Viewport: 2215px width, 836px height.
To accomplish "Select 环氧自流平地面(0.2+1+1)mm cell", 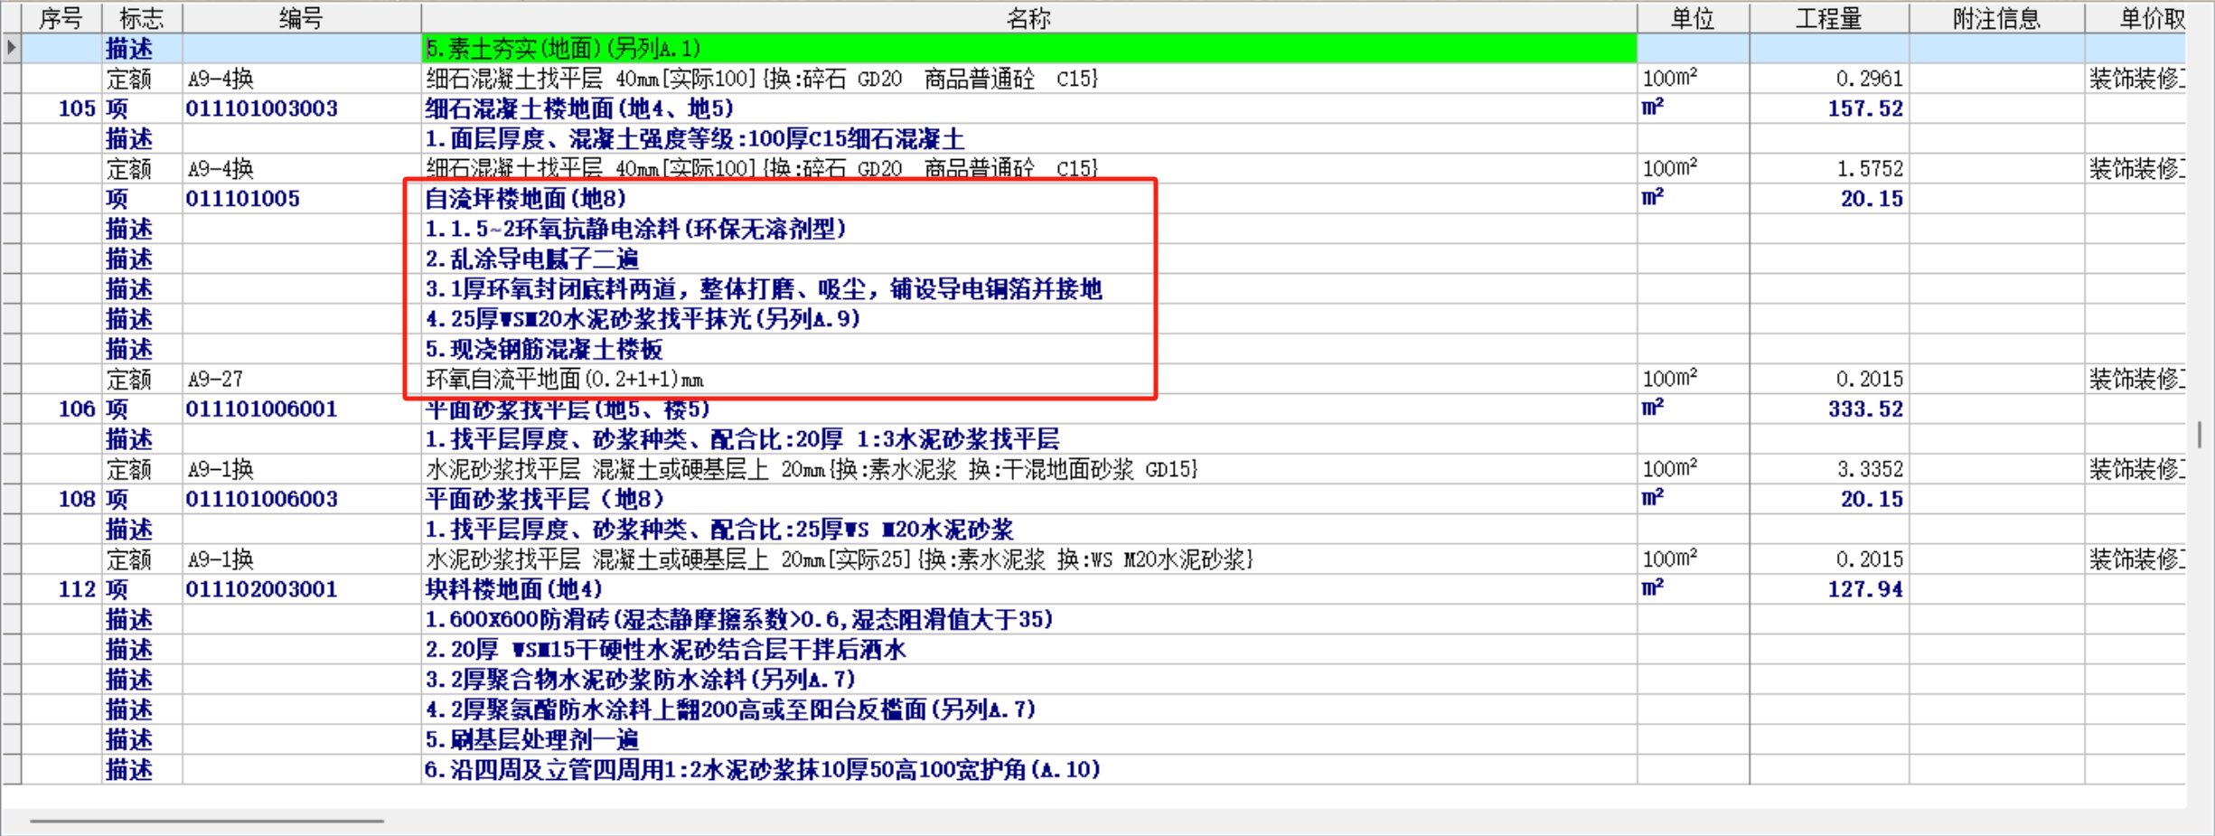I will click(x=1028, y=379).
